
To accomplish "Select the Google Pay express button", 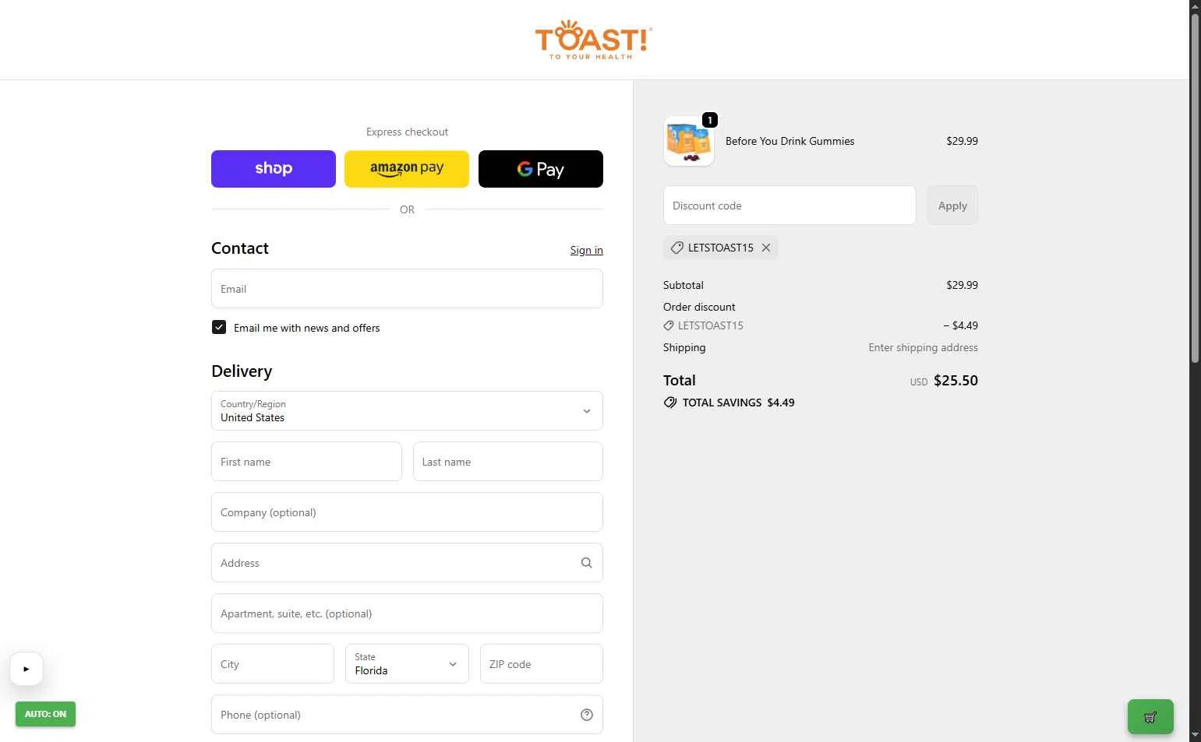I will pos(541,169).
